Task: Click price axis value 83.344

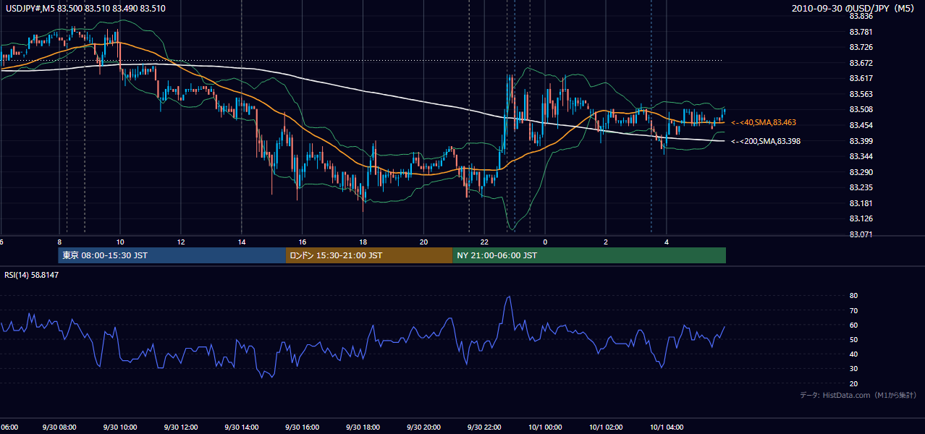Action: pyautogui.click(x=861, y=156)
